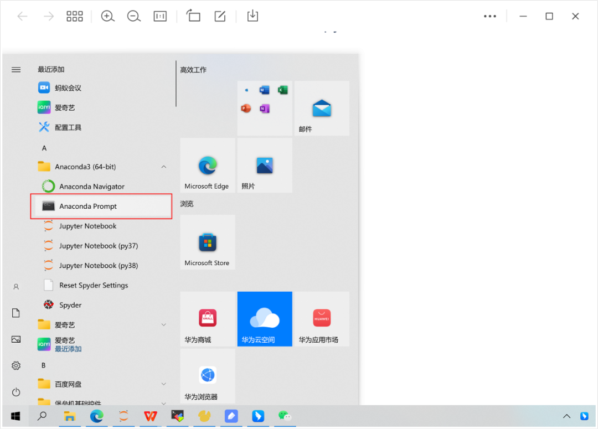Open the 邮件 mail tile
Image resolution: width=598 pixels, height=429 pixels.
322,108
